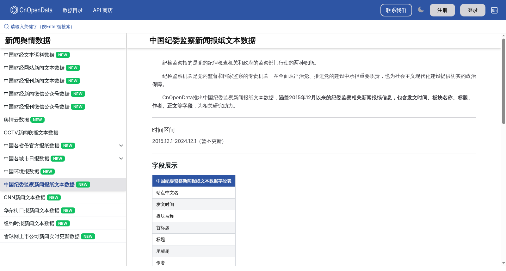Open 华尔街日报新闻文本数据 item
The height and width of the screenshot is (271, 506).
(63, 210)
